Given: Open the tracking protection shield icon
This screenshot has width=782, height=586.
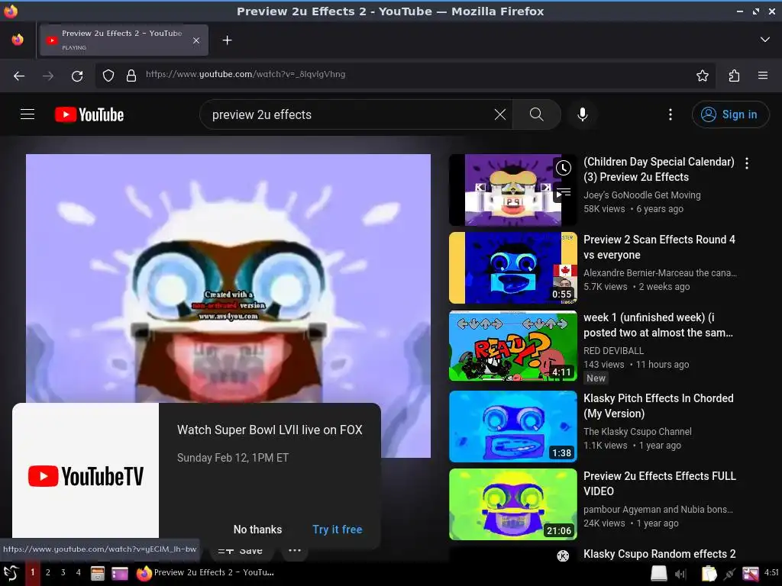Looking at the screenshot, I should [x=108, y=76].
